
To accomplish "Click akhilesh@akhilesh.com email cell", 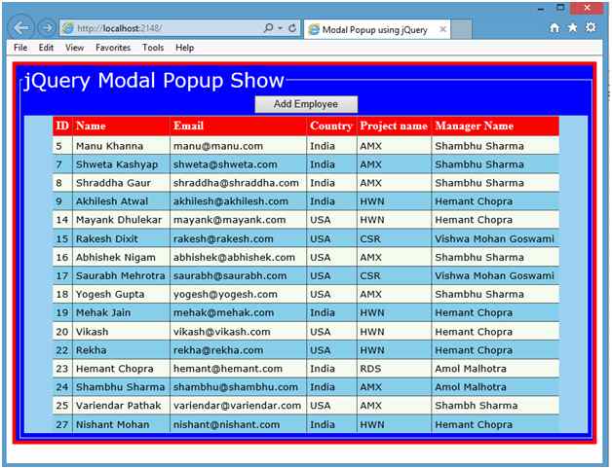I will (238, 201).
